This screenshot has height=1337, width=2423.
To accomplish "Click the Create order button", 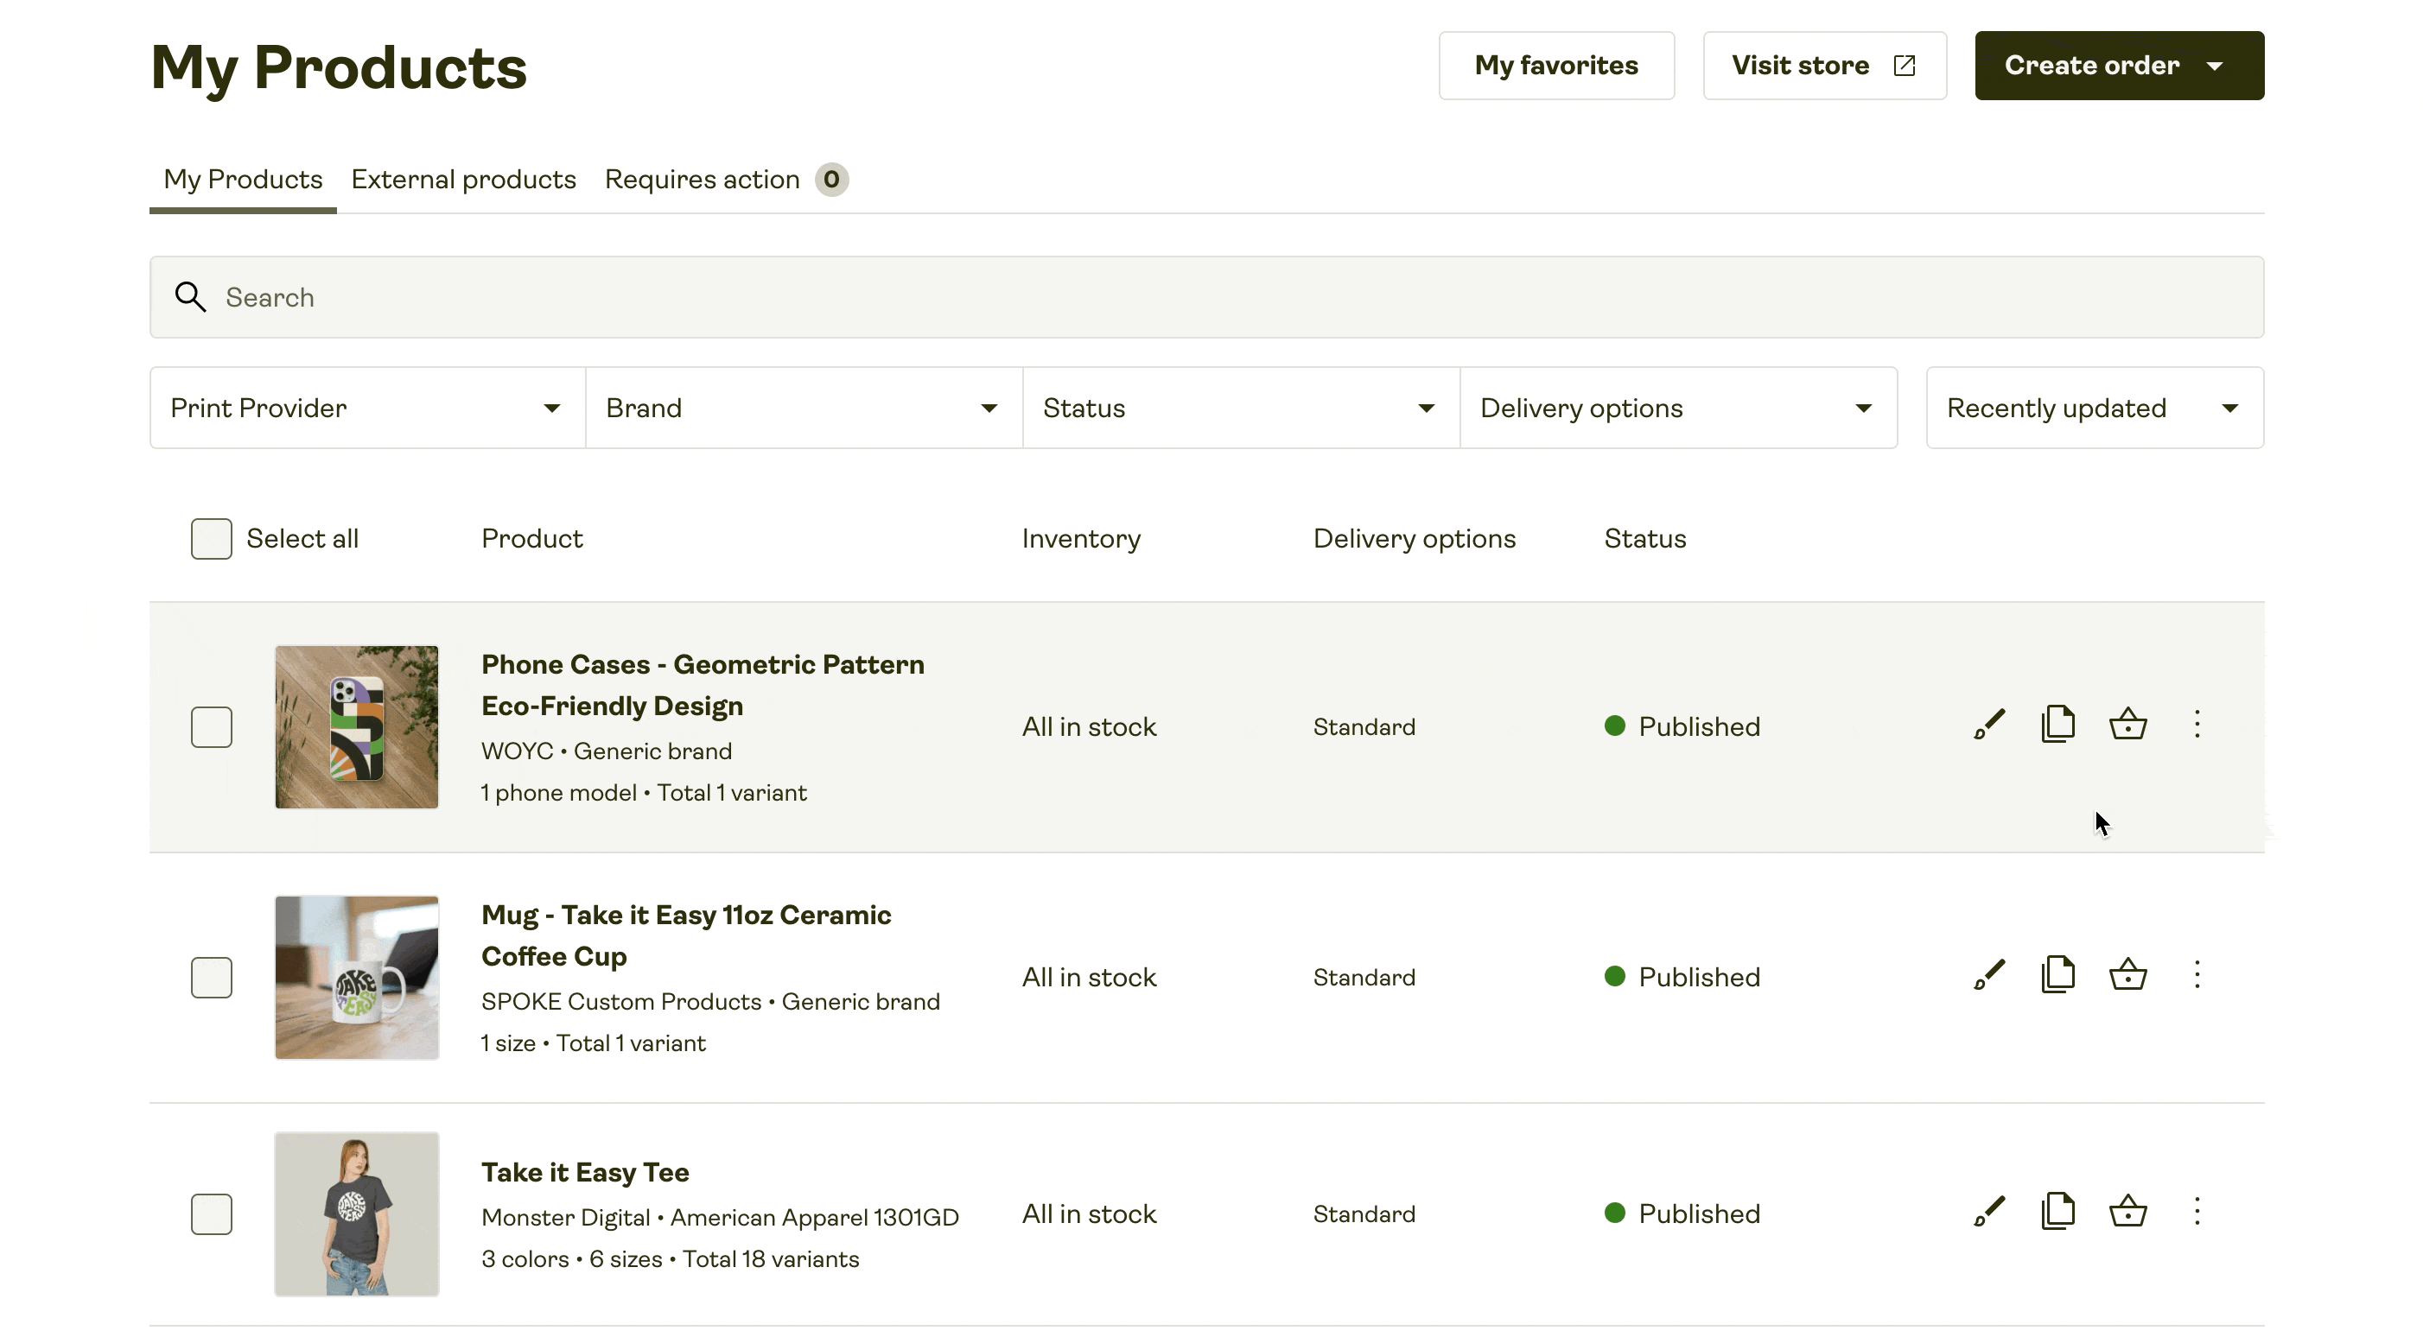I will pyautogui.click(x=2119, y=65).
